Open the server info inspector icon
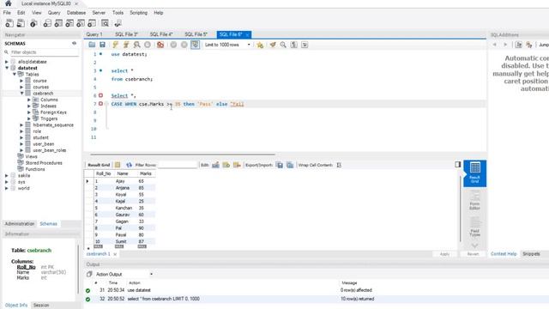The image size is (549, 309). pos(33,23)
